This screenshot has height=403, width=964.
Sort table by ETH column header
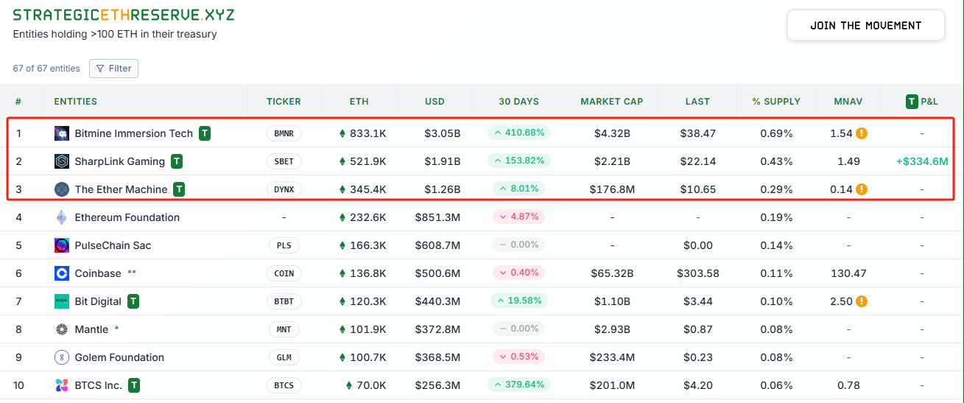tap(359, 102)
